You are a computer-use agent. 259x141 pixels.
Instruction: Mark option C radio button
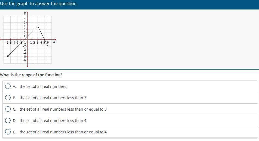point(8,109)
